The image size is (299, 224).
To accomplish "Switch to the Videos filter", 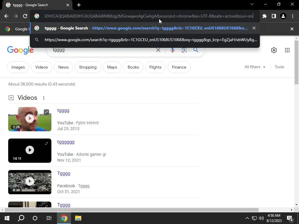I will 41,67.
